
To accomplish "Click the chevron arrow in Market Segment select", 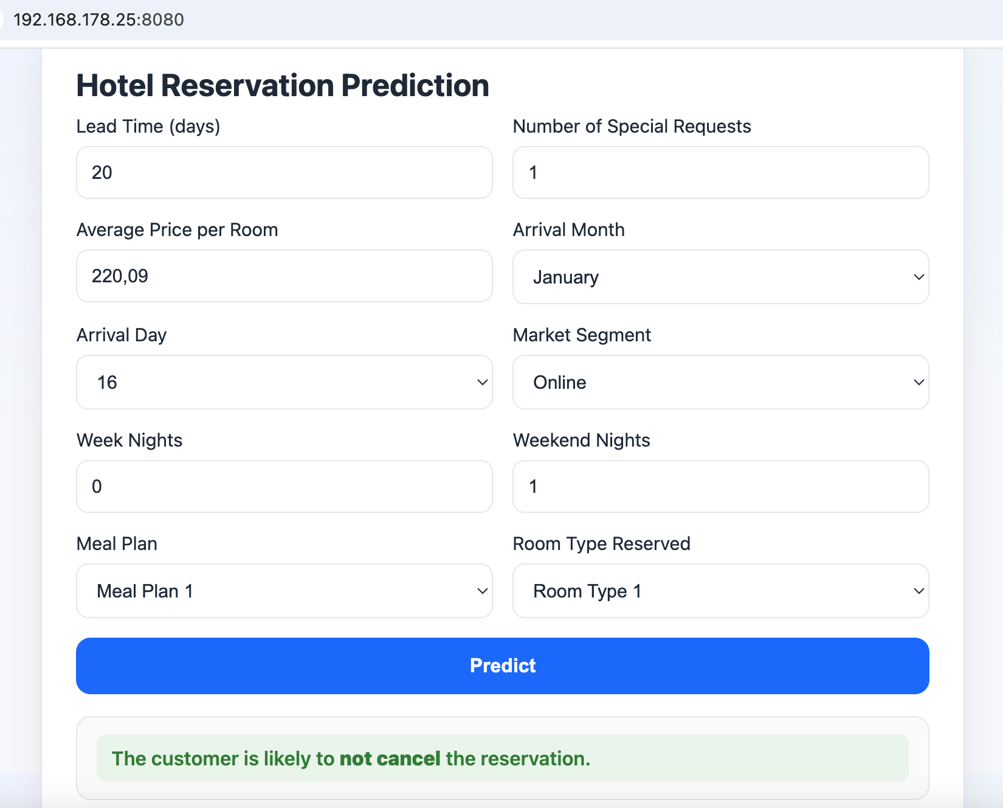I will (x=919, y=382).
